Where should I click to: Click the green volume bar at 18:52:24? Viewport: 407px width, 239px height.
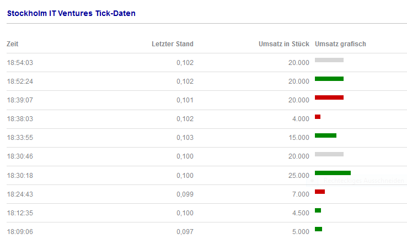(329, 79)
